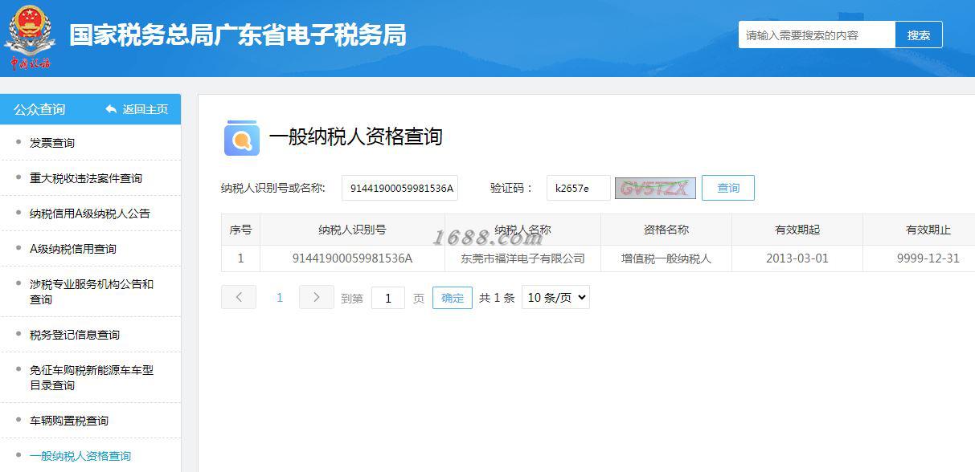Viewport: 975px width, 472px height.
Task: Click the 搜索 button in header
Action: [x=919, y=35]
